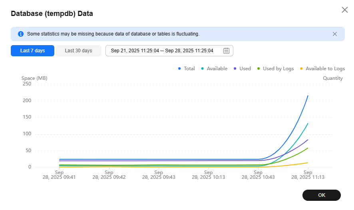Click the blue info icon in banner
Viewport: 354px width, 210px height.
tap(21, 34)
